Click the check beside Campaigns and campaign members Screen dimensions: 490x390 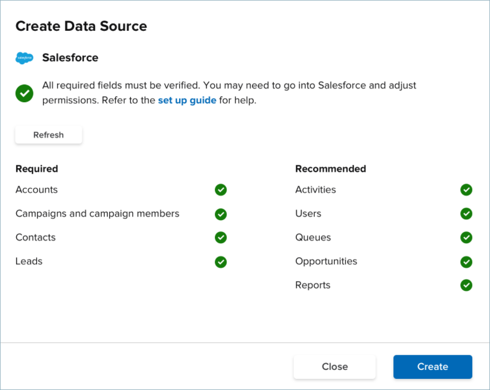[x=220, y=214]
